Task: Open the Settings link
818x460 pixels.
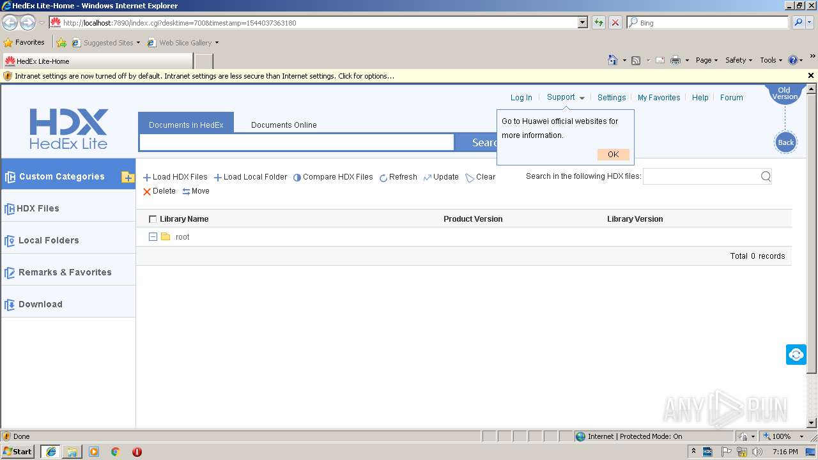Action: [612, 98]
